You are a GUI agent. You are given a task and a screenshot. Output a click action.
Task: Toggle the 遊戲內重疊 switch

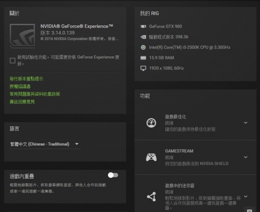(113, 175)
